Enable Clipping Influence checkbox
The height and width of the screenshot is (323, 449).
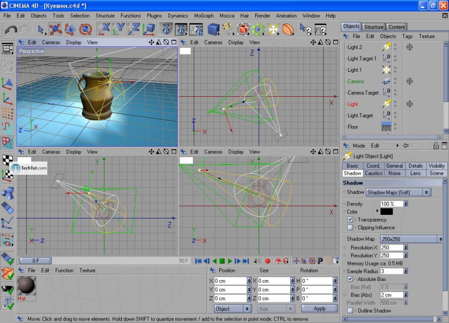pos(350,228)
